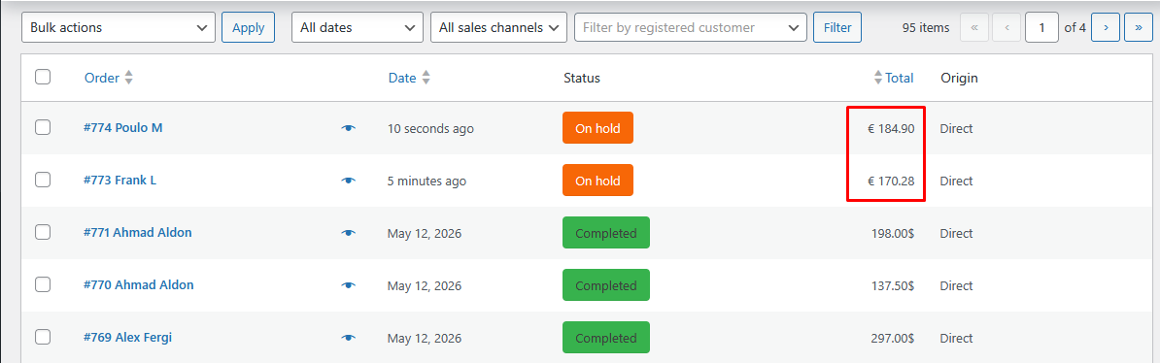Open order #773 Frank L
The height and width of the screenshot is (363, 1160).
tap(119, 180)
